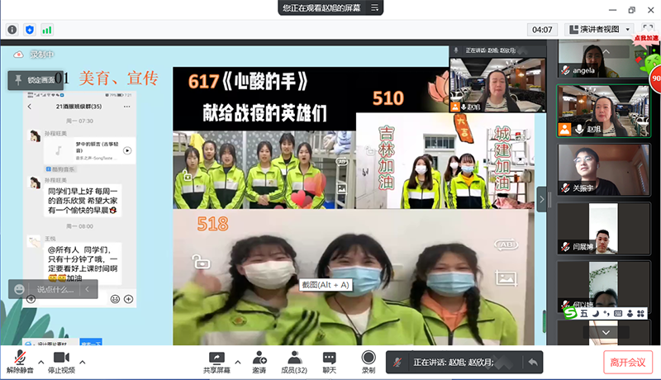The image size is (661, 380).
Task: Select angela's video thumbnail
Action: [x=603, y=59]
